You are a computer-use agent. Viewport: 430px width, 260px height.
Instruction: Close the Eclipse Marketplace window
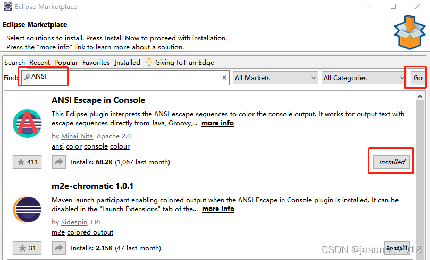[x=418, y=6]
